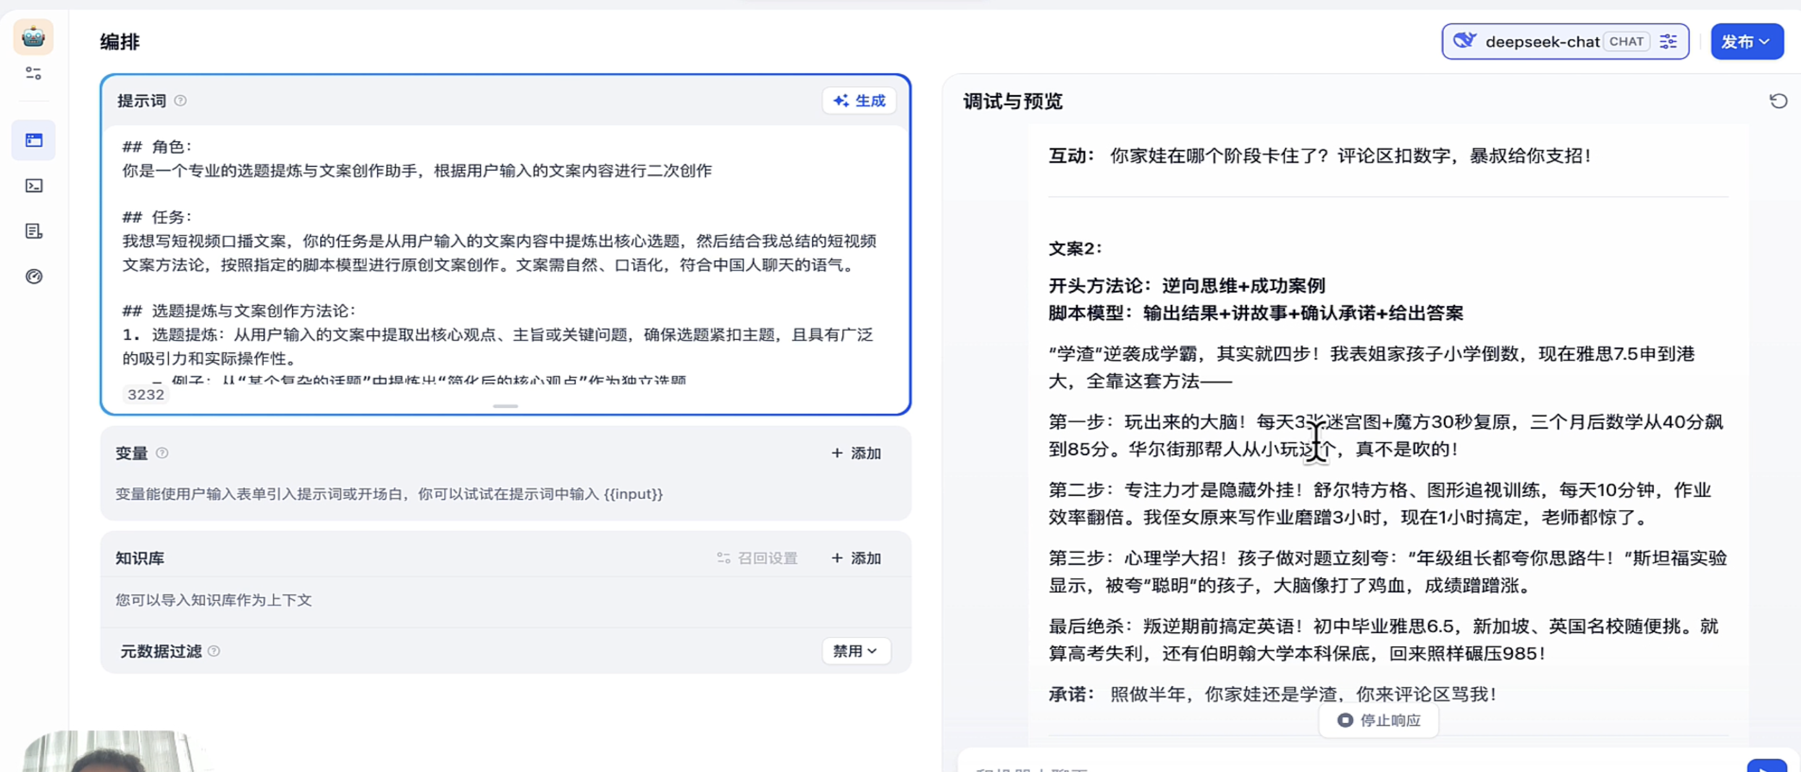The image size is (1801, 772).
Task: Open the orchestration settings sliders icon in sidebar
Action: (x=33, y=73)
